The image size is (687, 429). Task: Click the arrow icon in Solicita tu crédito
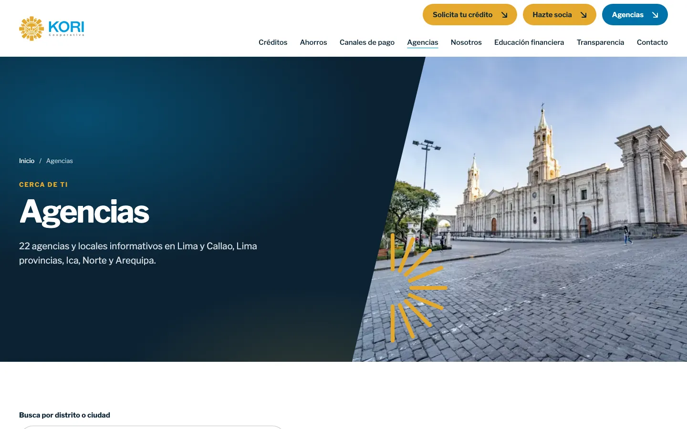[x=504, y=15]
